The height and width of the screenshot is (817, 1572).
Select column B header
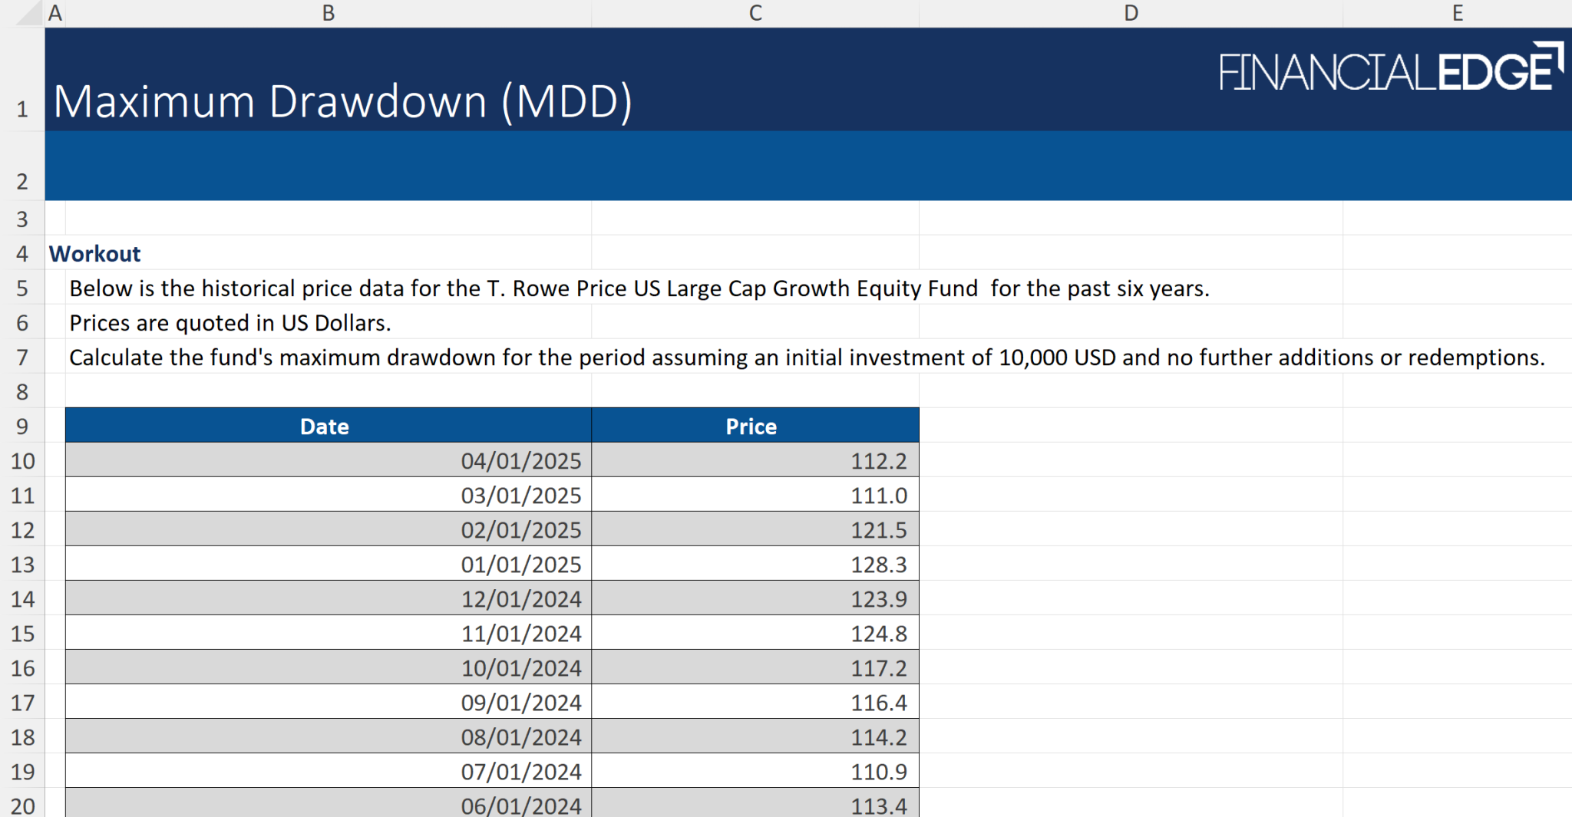point(329,12)
